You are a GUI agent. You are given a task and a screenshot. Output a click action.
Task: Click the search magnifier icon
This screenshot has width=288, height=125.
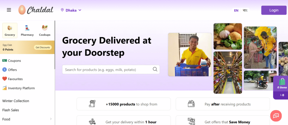(x=155, y=69)
